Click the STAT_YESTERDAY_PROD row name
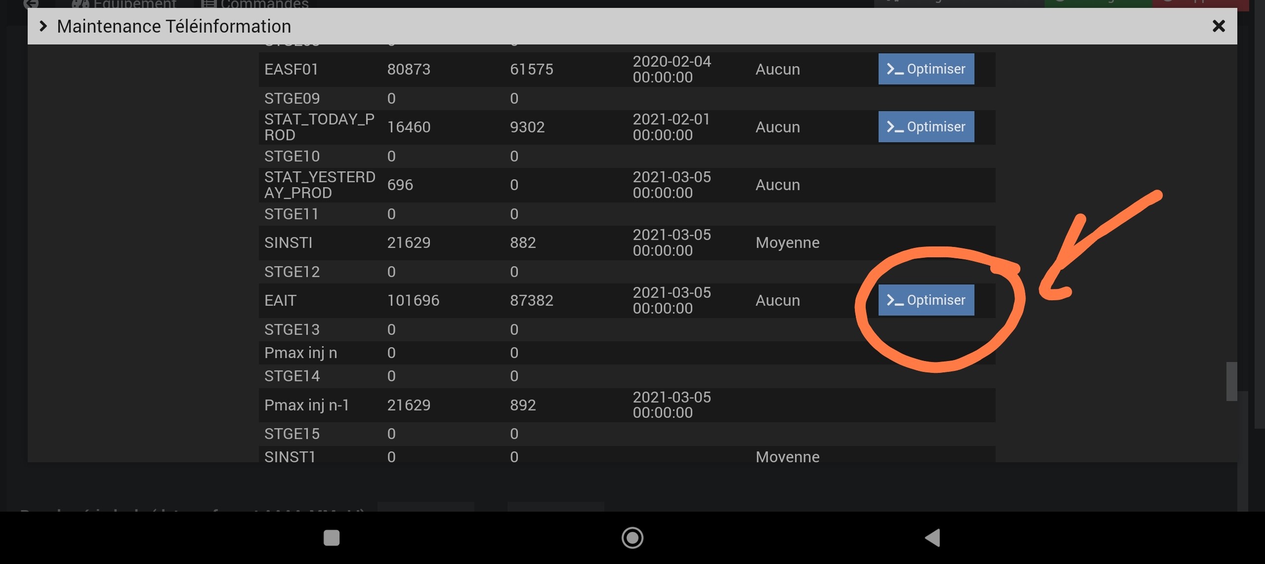The width and height of the screenshot is (1265, 564). click(x=319, y=185)
